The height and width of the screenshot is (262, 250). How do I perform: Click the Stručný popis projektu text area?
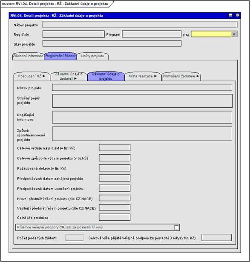[142, 101]
